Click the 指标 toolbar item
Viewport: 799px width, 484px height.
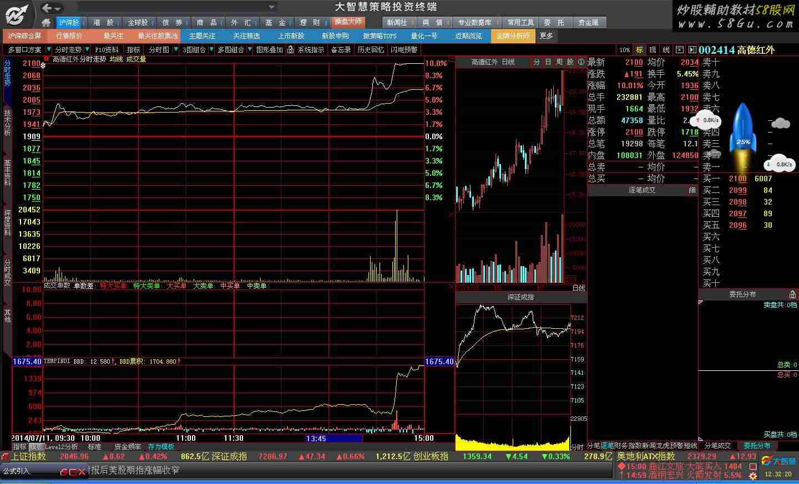tap(134, 50)
